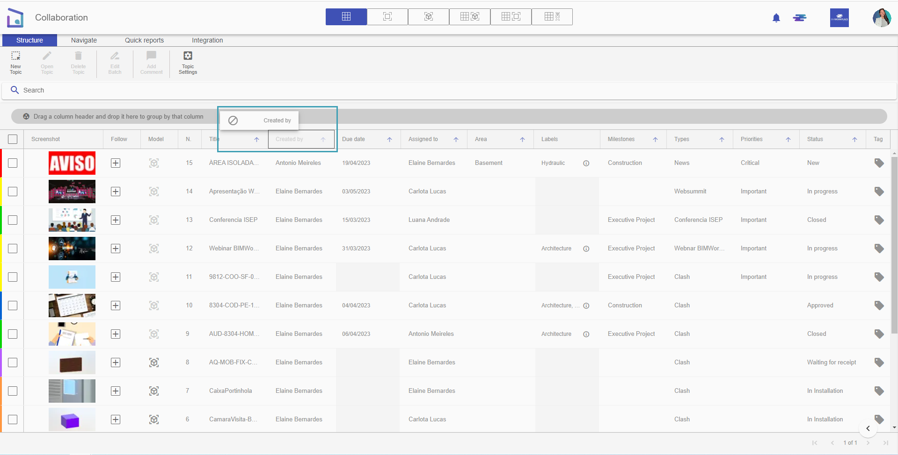
Task: Click the info icon beside Hydraulic label
Action: point(586,163)
